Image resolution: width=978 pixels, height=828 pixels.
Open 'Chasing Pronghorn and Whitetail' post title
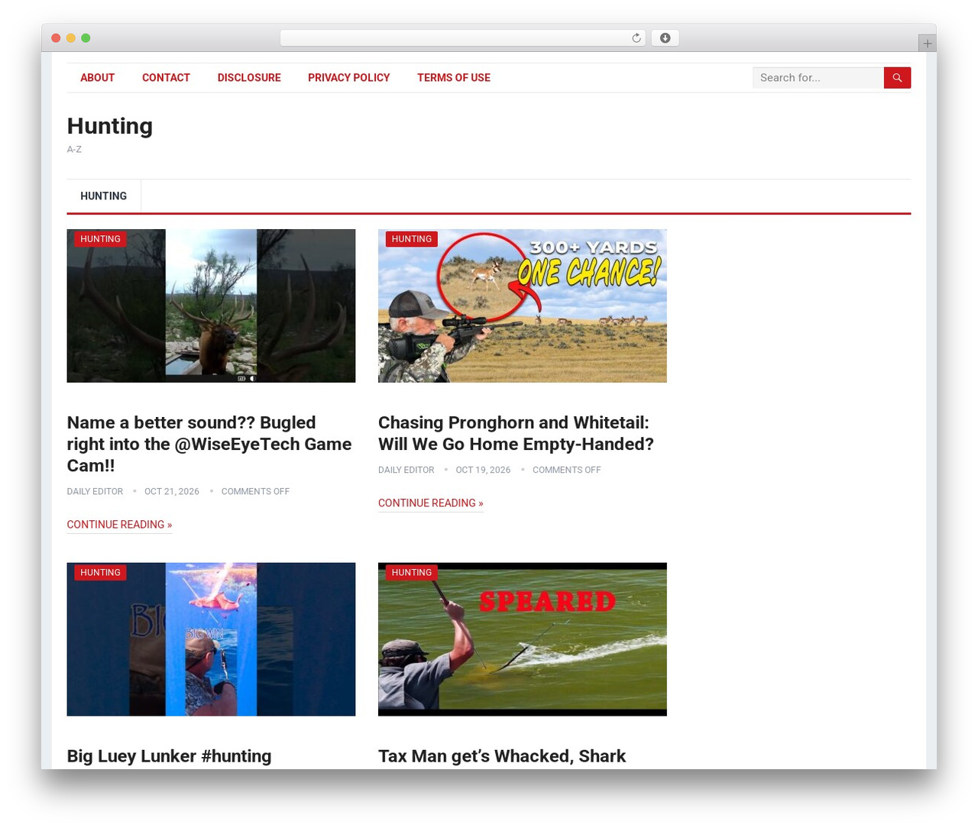[x=516, y=433]
